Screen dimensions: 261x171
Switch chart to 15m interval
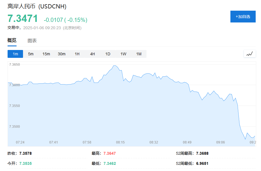(46, 54)
